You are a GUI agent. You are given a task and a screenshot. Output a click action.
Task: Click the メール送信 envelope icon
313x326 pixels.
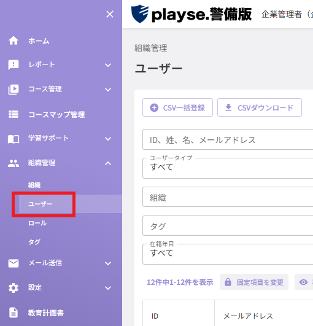(x=14, y=263)
